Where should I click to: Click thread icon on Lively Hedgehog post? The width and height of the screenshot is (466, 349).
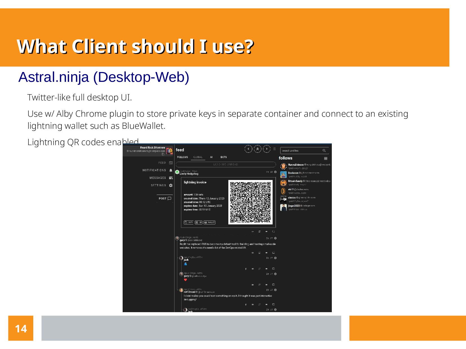271,172
